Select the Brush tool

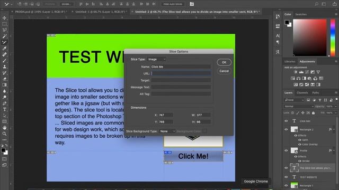(4, 61)
